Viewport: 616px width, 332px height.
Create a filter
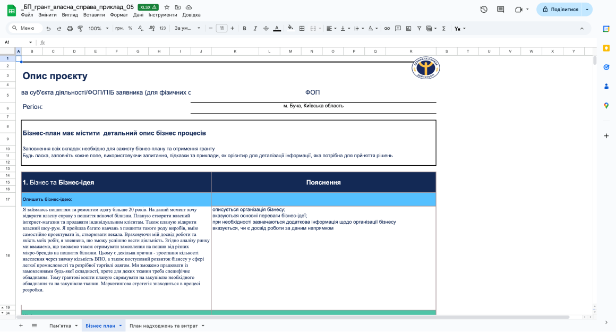click(x=419, y=28)
